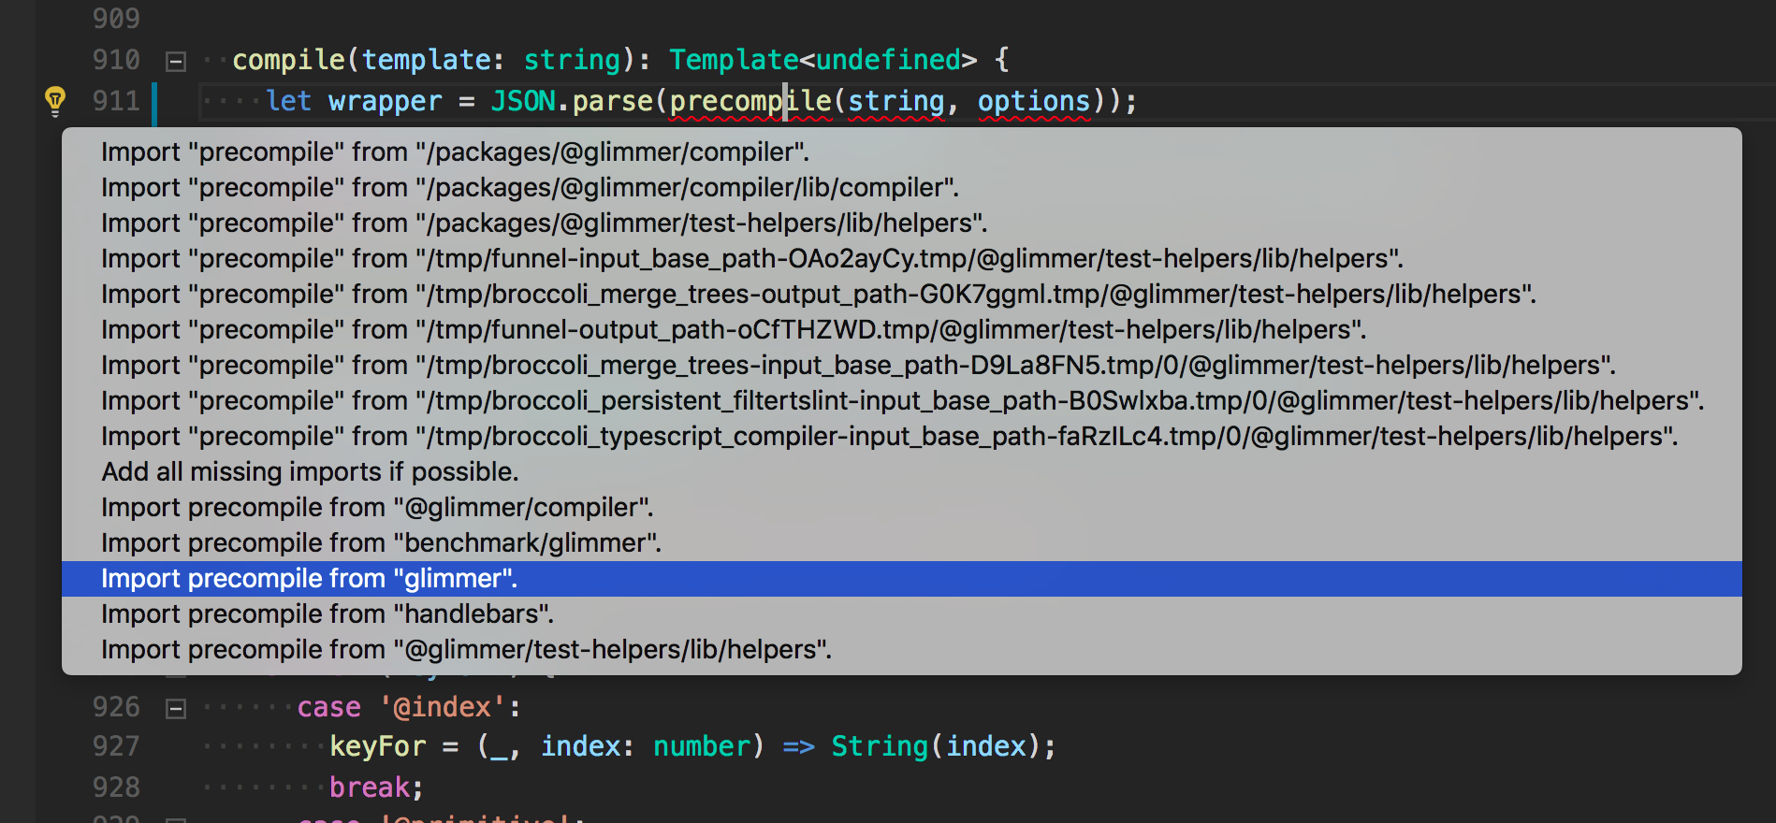Screen dimensions: 1776x823
Task: Click keyFor on line 927
Action: pyautogui.click(x=378, y=746)
